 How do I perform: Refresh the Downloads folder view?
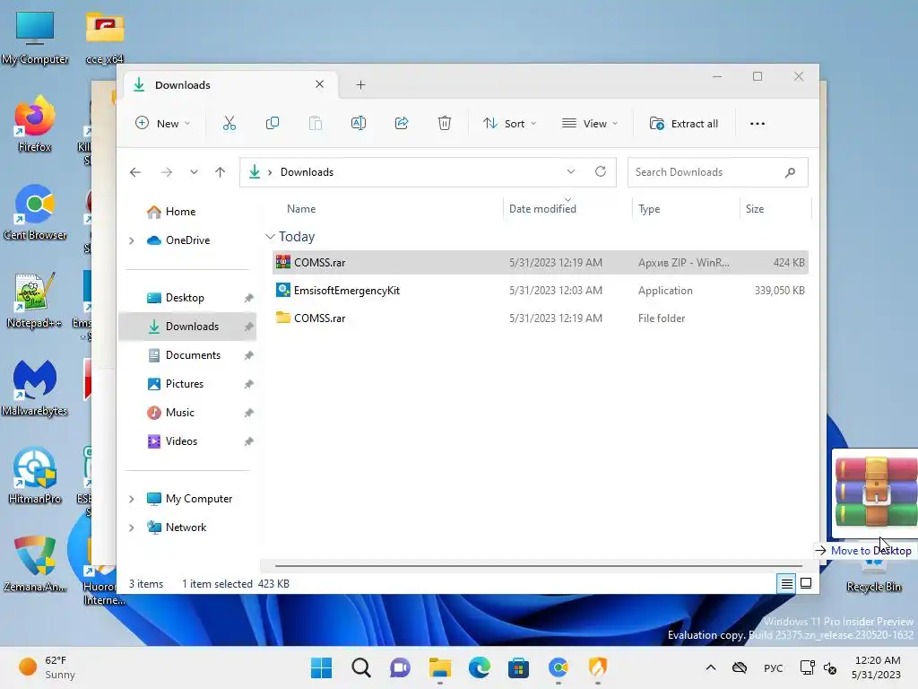pos(600,171)
